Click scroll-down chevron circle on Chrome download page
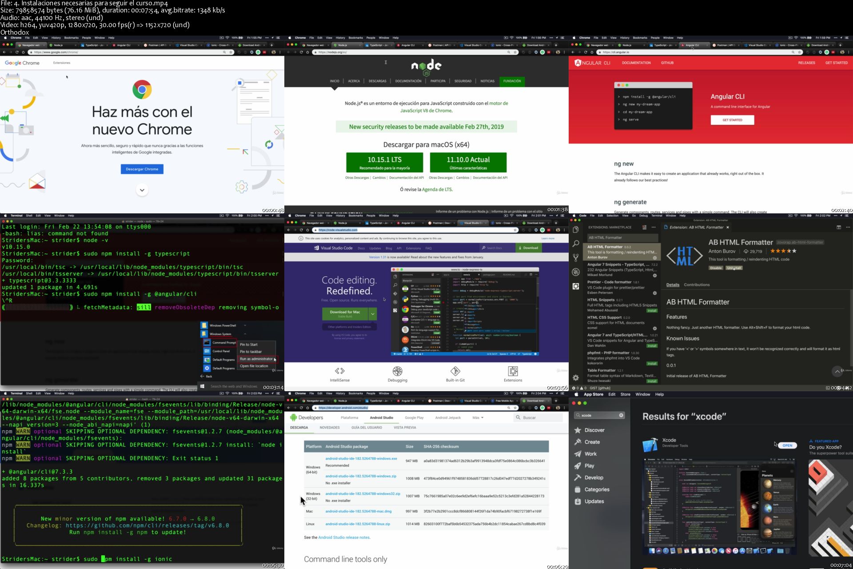853x569 pixels. pos(142,190)
